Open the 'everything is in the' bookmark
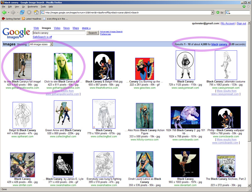The image size is (252, 192). coord(56,19)
